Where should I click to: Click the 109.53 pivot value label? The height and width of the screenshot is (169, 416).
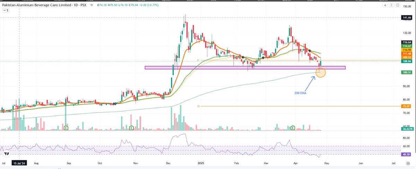coord(407,57)
